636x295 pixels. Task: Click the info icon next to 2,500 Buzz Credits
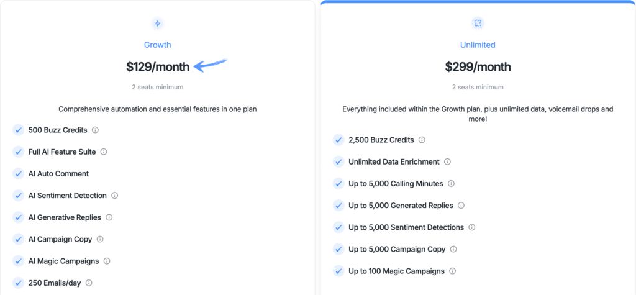pyautogui.click(x=422, y=140)
